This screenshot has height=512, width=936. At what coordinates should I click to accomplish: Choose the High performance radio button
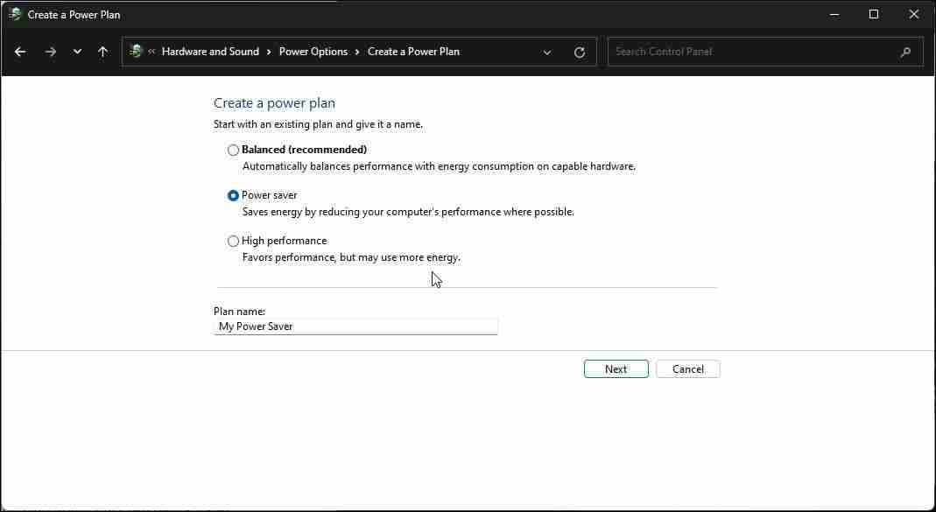(x=233, y=241)
